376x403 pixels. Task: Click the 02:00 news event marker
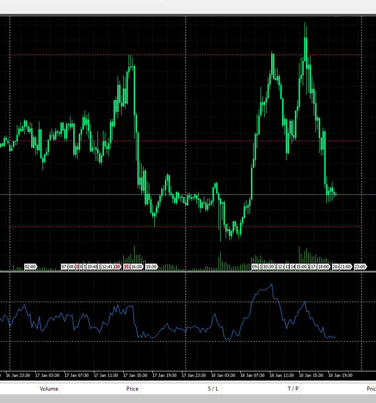click(x=31, y=267)
